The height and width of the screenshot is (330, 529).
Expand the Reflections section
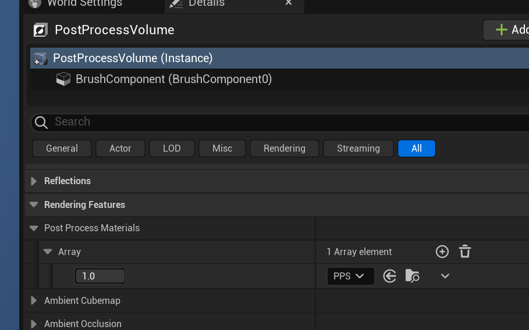34,181
